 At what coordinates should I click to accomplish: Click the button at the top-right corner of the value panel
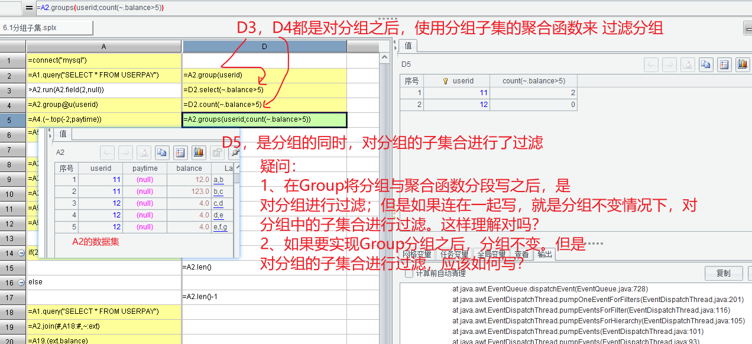[x=747, y=29]
